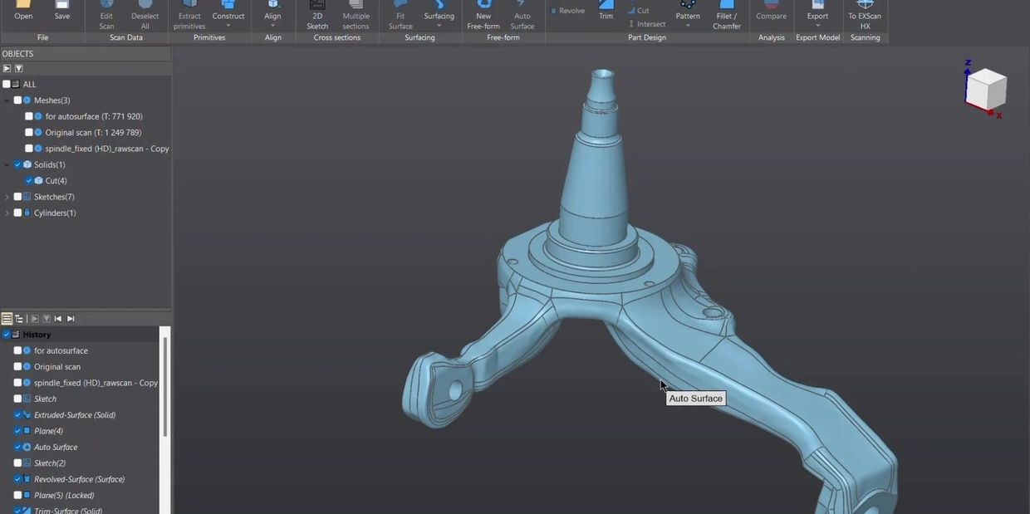Click the Export button
This screenshot has height=514, width=1030.
(817, 15)
